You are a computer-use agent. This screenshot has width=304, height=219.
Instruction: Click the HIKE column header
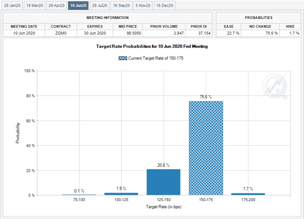click(x=290, y=26)
